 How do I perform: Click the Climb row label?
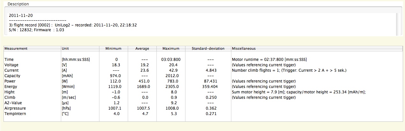click(x=10, y=98)
